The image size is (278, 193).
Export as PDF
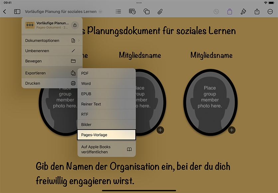[x=106, y=73]
